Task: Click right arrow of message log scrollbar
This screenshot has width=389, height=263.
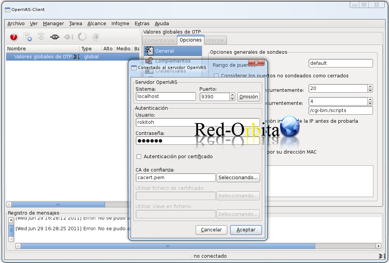Action: [x=378, y=246]
